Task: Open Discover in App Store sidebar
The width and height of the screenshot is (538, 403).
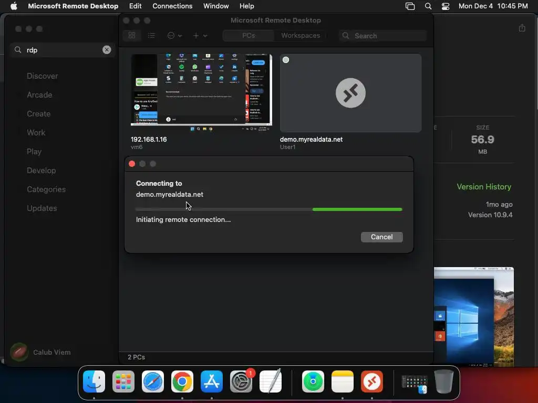Action: (x=42, y=76)
